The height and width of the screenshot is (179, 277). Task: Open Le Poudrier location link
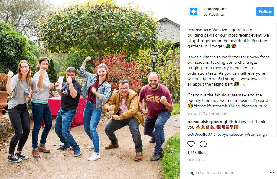click(x=214, y=14)
